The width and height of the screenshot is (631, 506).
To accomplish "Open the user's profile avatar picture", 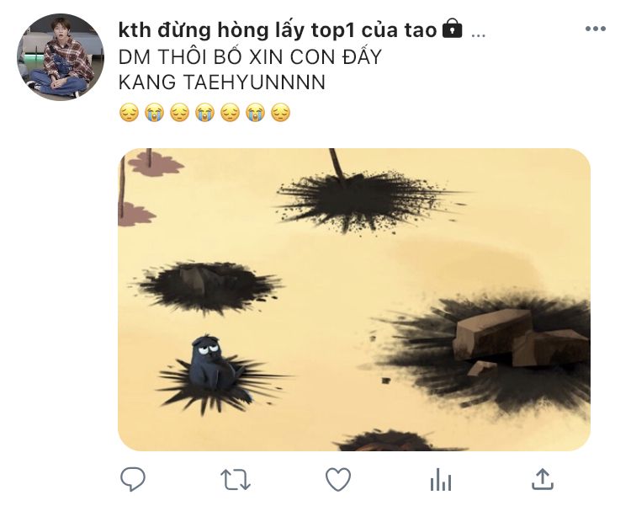I will pos(61,57).
